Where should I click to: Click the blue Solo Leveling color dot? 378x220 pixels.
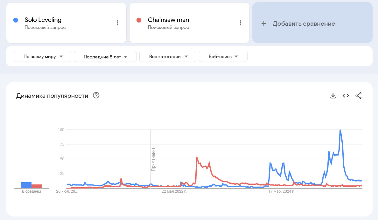(15, 20)
